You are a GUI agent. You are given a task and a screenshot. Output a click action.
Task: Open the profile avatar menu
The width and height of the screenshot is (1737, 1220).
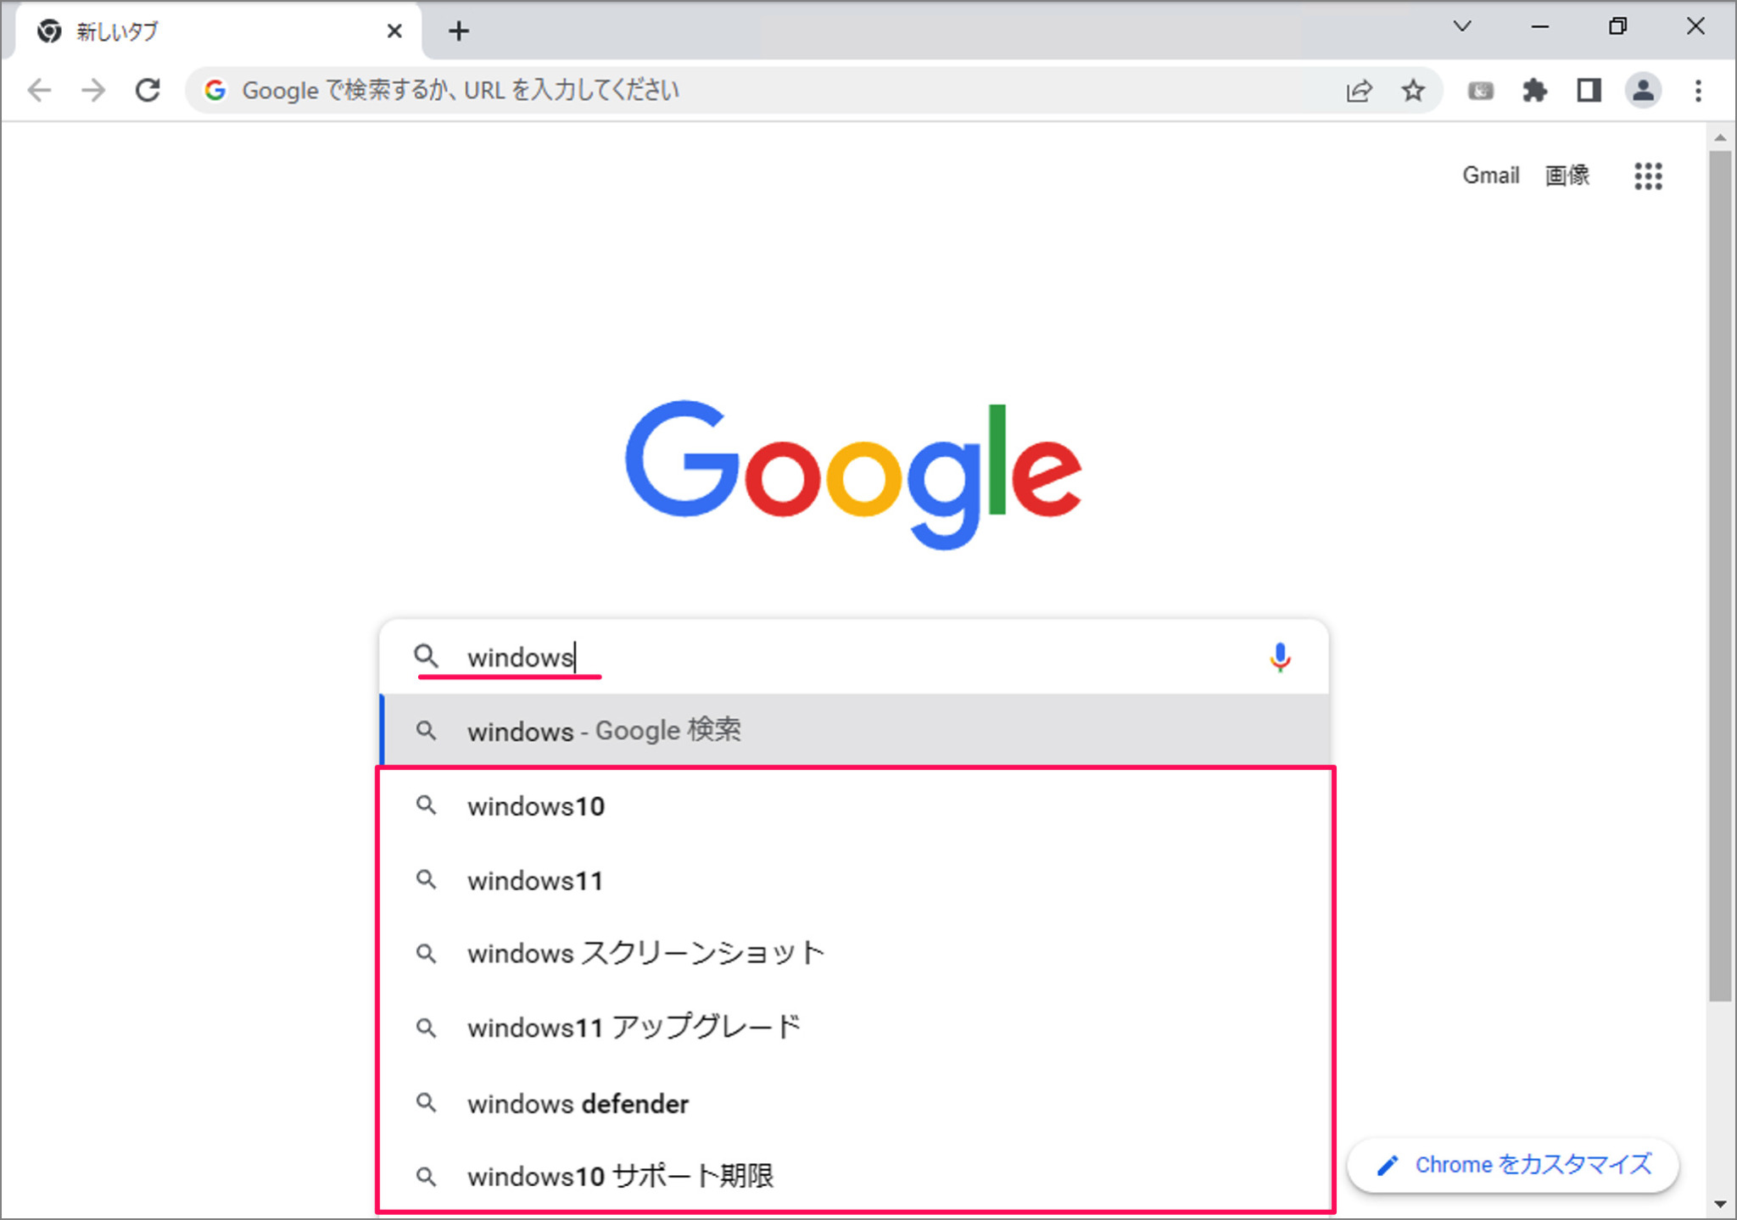pos(1643,90)
